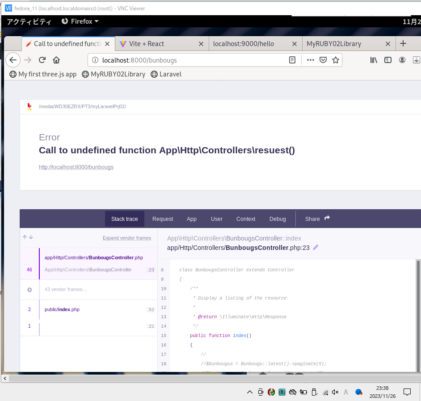Screen dimensions: 421x401
Task: Open the http://localhost:8000/bunbougs error link
Action: pos(76,167)
